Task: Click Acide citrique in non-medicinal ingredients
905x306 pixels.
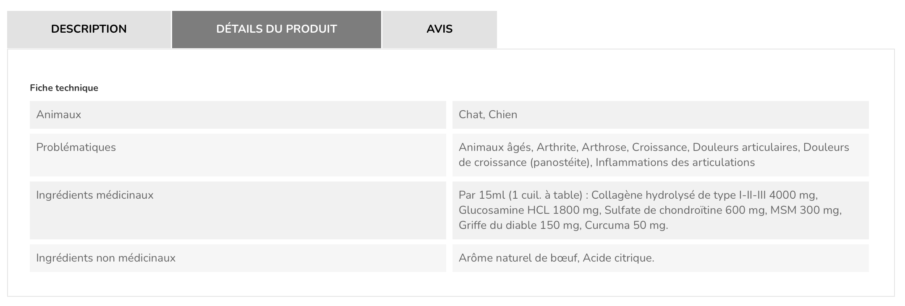Action: [x=618, y=258]
